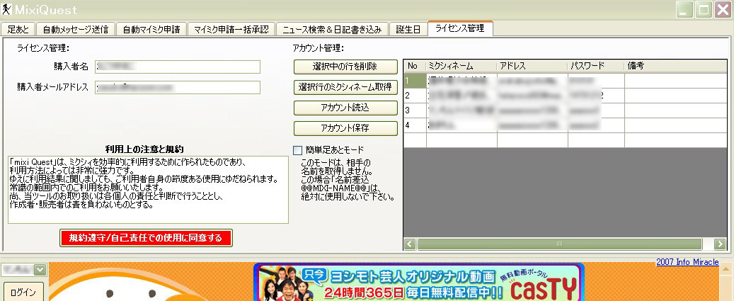The width and height of the screenshot is (734, 301).
Task: Click the 備考 cell of row 2
Action: (x=675, y=96)
